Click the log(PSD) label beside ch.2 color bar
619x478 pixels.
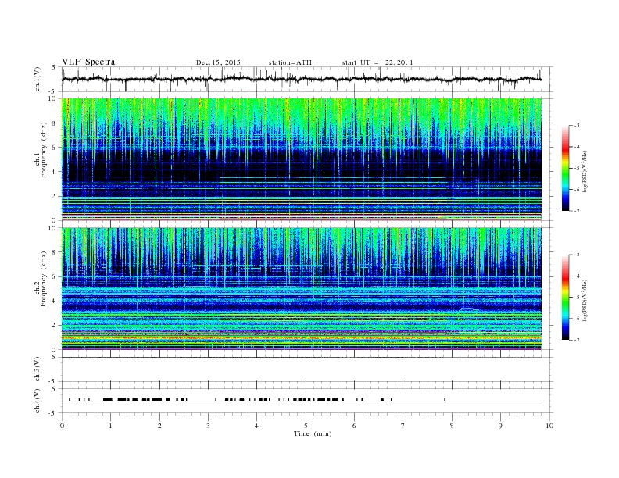pyautogui.click(x=585, y=300)
